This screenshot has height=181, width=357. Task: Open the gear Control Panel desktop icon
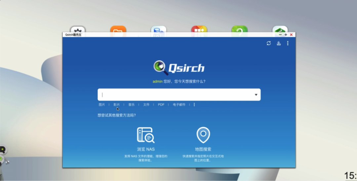[78, 29]
